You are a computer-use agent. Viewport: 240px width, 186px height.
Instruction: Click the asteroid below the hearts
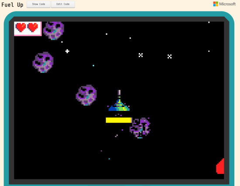tap(43, 62)
